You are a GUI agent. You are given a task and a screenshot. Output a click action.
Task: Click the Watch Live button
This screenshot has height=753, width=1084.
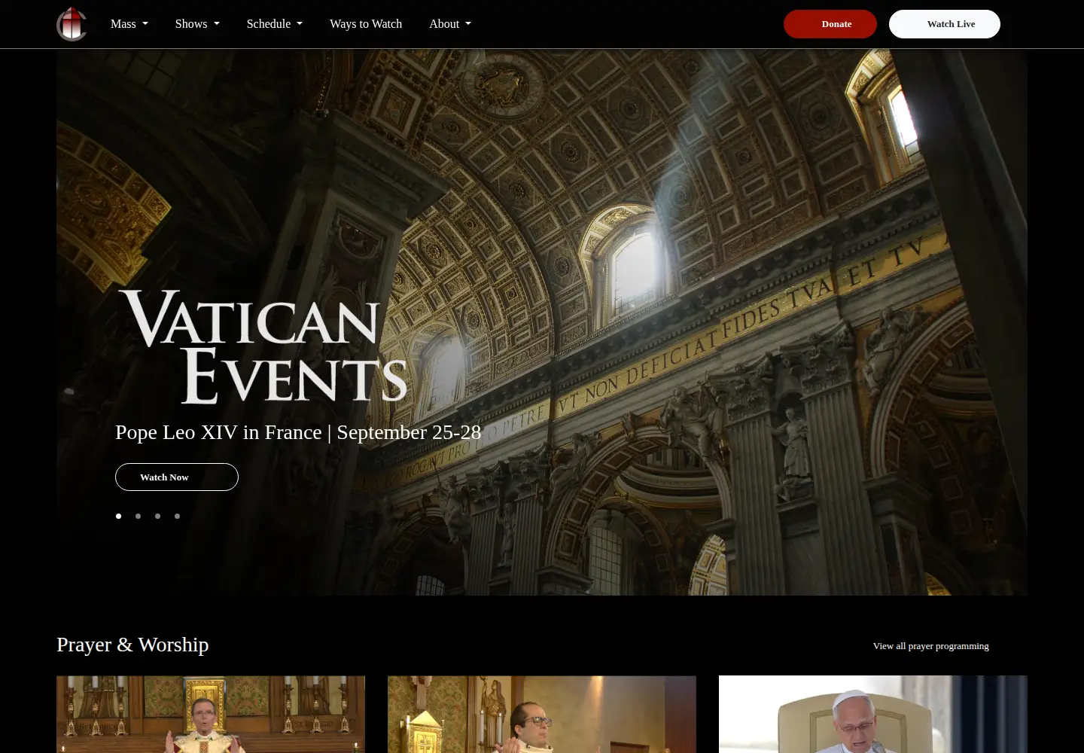tap(945, 24)
